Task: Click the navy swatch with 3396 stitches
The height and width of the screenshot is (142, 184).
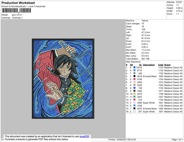Action: (x=134, y=91)
